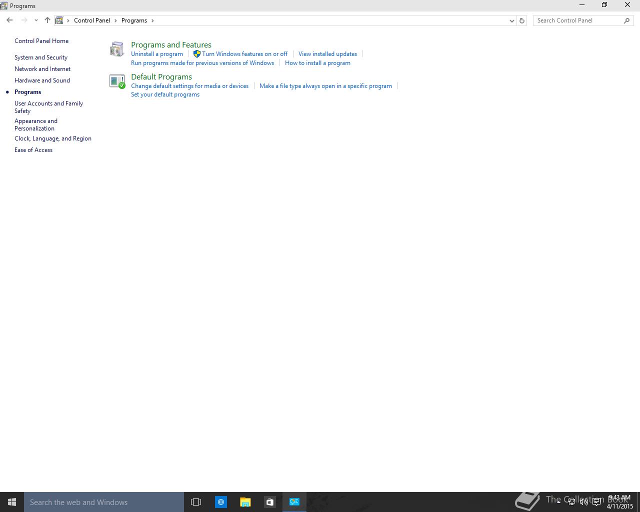Select Control Panel breadcrumb
Viewport: 640px width, 512px height.
click(x=92, y=20)
